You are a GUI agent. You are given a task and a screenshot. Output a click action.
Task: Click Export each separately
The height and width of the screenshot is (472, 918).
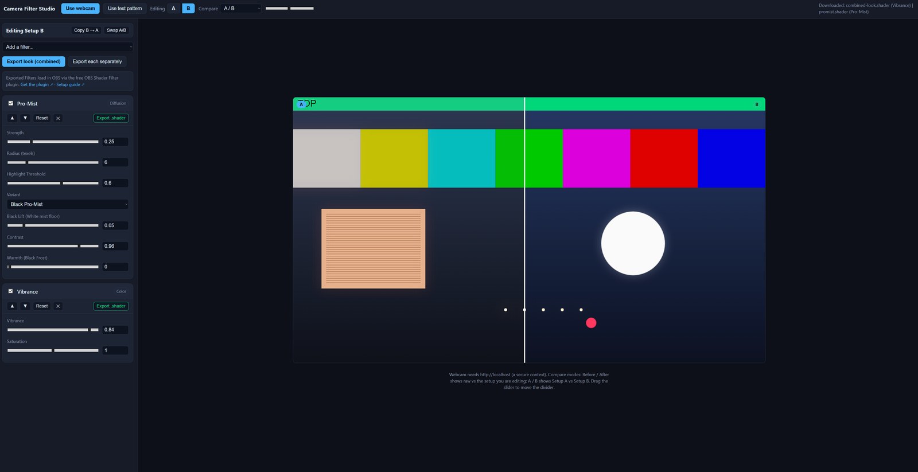[x=97, y=61]
